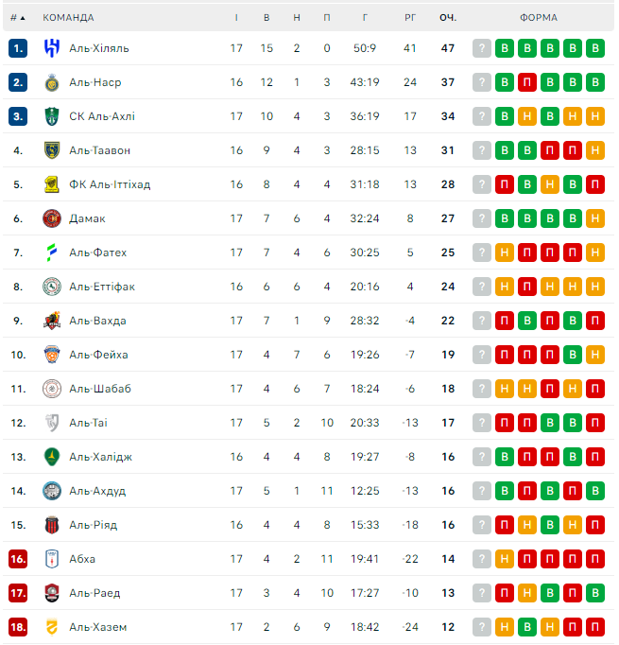Click the Аль-Вахда club crest
This screenshot has width=619, height=645.
coord(51,321)
